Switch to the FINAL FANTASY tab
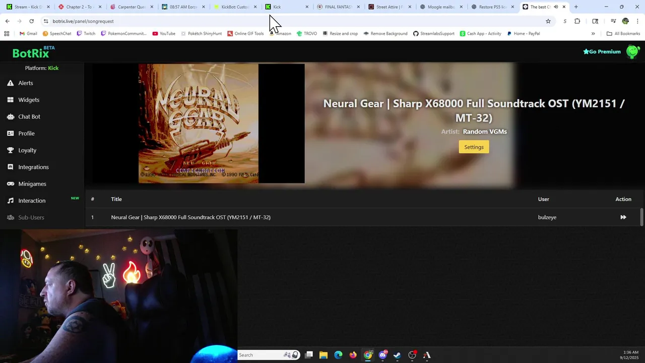Image resolution: width=645 pixels, height=363 pixels. [x=338, y=7]
